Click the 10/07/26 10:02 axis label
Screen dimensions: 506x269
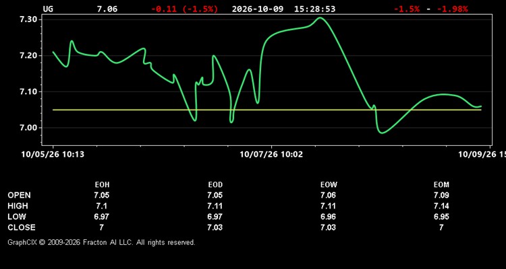271,155
